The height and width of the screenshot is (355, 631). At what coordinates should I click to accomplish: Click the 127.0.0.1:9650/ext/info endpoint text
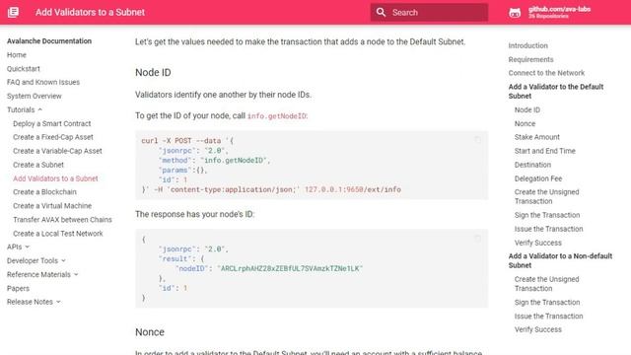pos(353,189)
